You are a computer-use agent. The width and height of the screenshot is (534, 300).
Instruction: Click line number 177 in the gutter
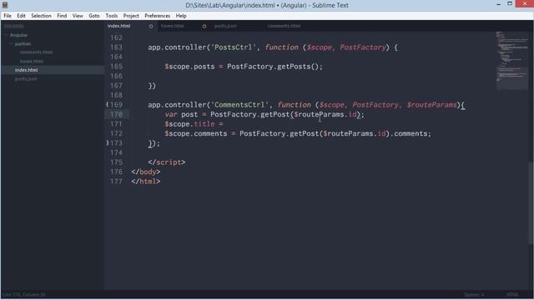click(x=117, y=182)
